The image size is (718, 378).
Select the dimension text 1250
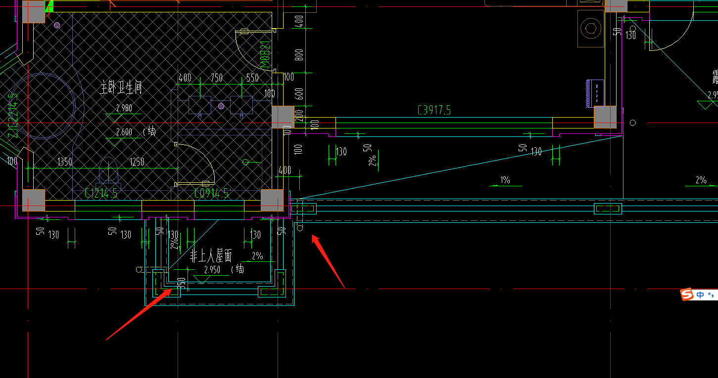pos(137,162)
